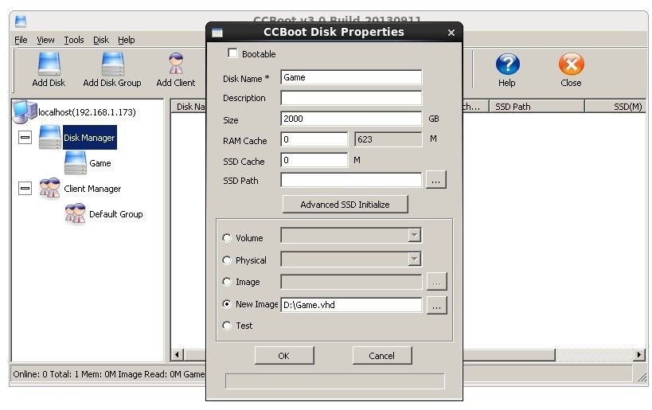Close the CCBoot Disk Properties dialog
This screenshot has height=410, width=652.
(451, 33)
